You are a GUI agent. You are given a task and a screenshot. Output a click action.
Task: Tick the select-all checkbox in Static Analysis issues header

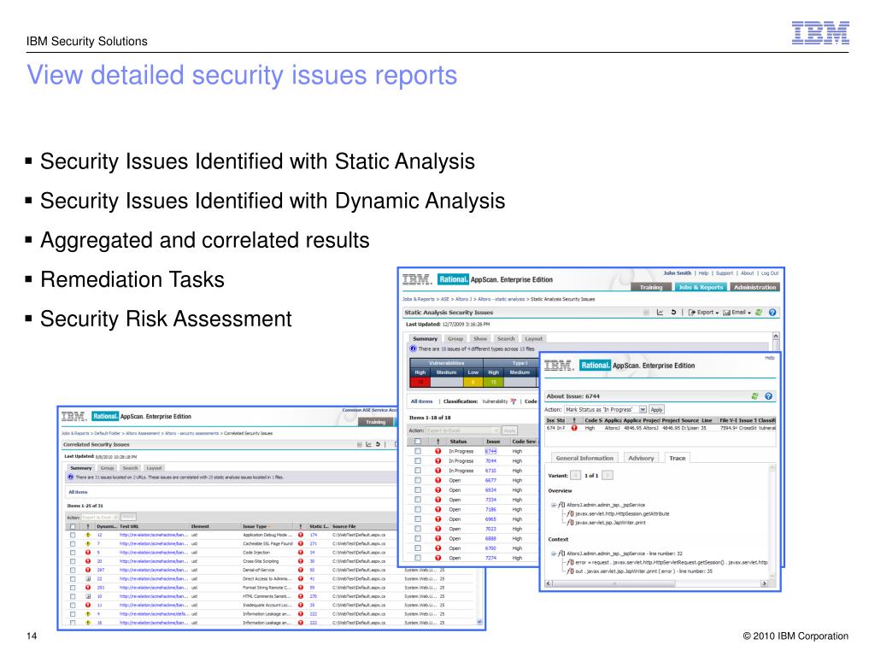click(x=418, y=442)
